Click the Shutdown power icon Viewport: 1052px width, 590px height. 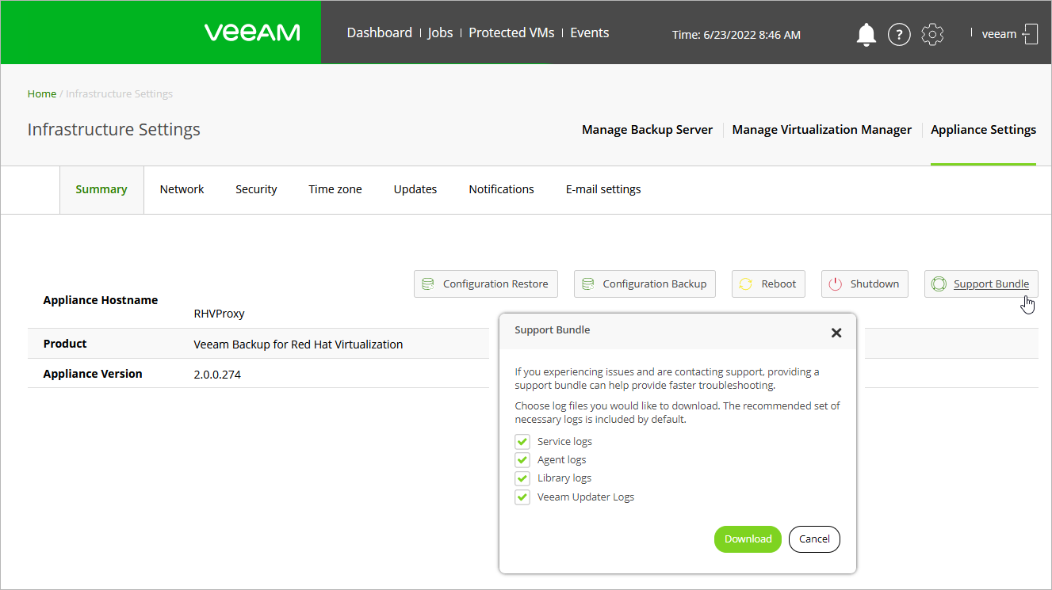coord(836,284)
